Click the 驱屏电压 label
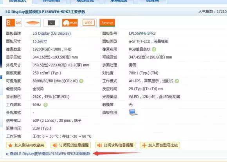The height and width of the screenshot is (162, 227). [x=13, y=128]
